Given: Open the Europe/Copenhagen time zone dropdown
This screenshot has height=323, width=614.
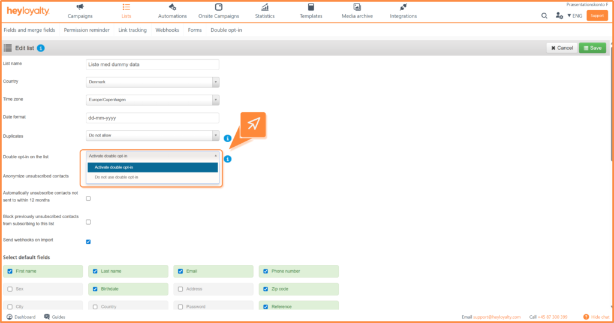Looking at the screenshot, I should pos(152,100).
